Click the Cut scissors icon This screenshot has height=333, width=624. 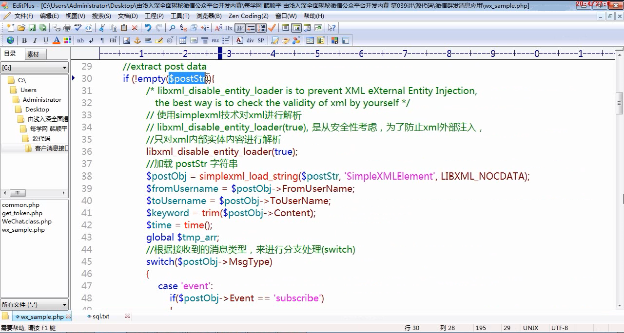tap(102, 28)
